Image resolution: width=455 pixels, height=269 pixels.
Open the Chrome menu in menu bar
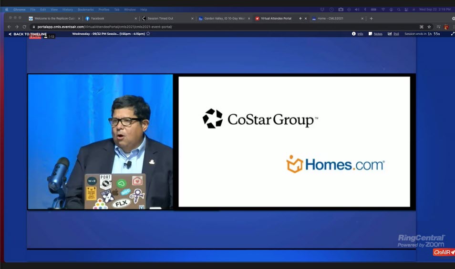(x=19, y=10)
